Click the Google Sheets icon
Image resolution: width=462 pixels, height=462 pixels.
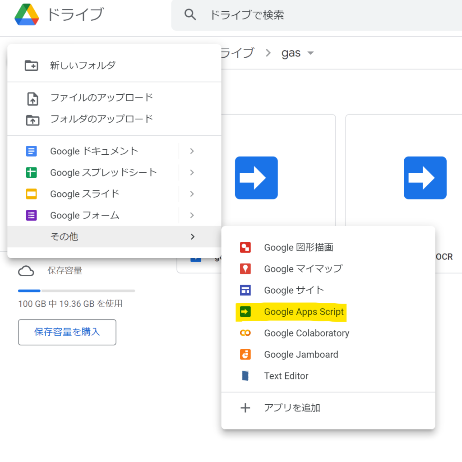[x=31, y=172]
